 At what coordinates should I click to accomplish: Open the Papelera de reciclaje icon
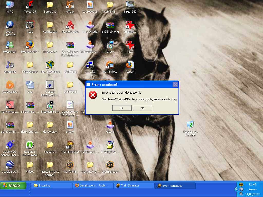click(x=190, y=125)
